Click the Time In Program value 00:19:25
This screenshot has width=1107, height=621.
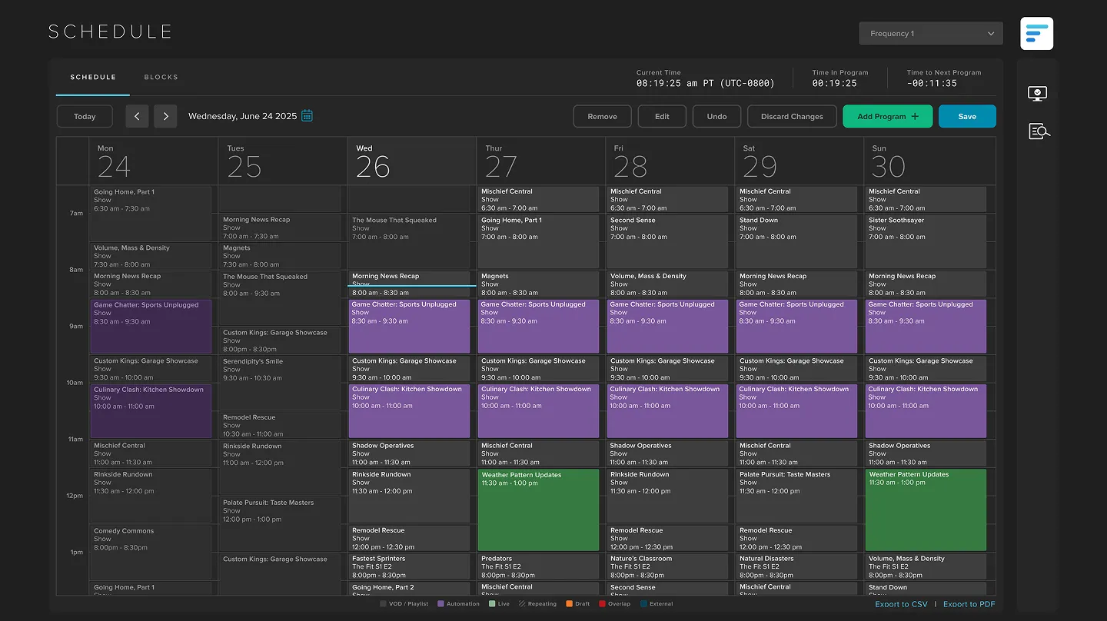[x=834, y=83]
